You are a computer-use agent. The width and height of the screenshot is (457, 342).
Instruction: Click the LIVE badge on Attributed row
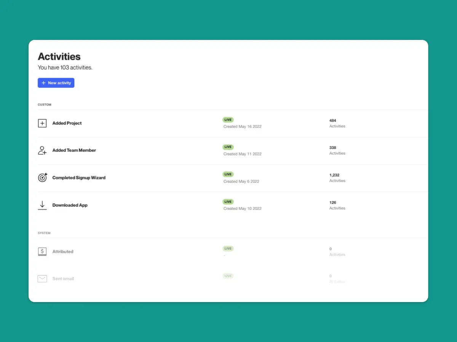[228, 249]
